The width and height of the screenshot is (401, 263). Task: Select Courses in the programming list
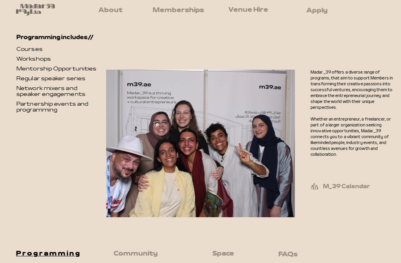pyautogui.click(x=29, y=49)
